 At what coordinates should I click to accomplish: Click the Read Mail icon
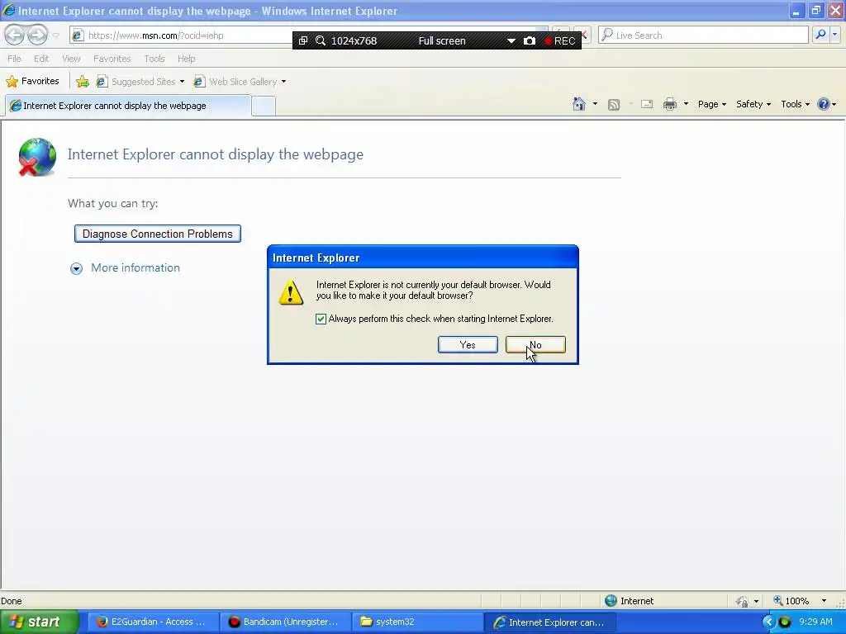pyautogui.click(x=647, y=104)
